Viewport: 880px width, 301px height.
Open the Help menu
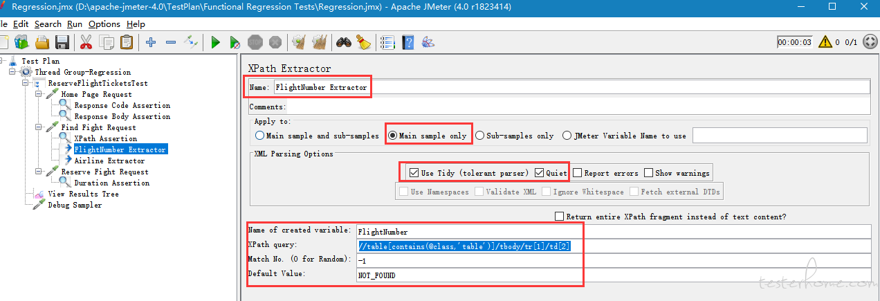pos(136,24)
